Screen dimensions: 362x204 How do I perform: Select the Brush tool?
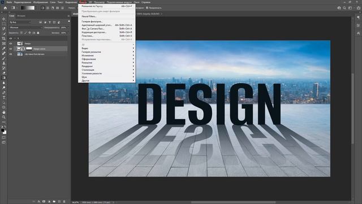[3, 58]
